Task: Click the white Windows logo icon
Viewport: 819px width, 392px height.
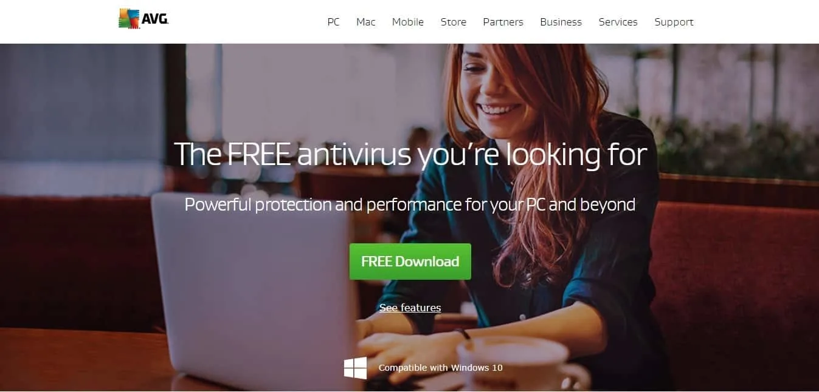Action: pyautogui.click(x=356, y=368)
